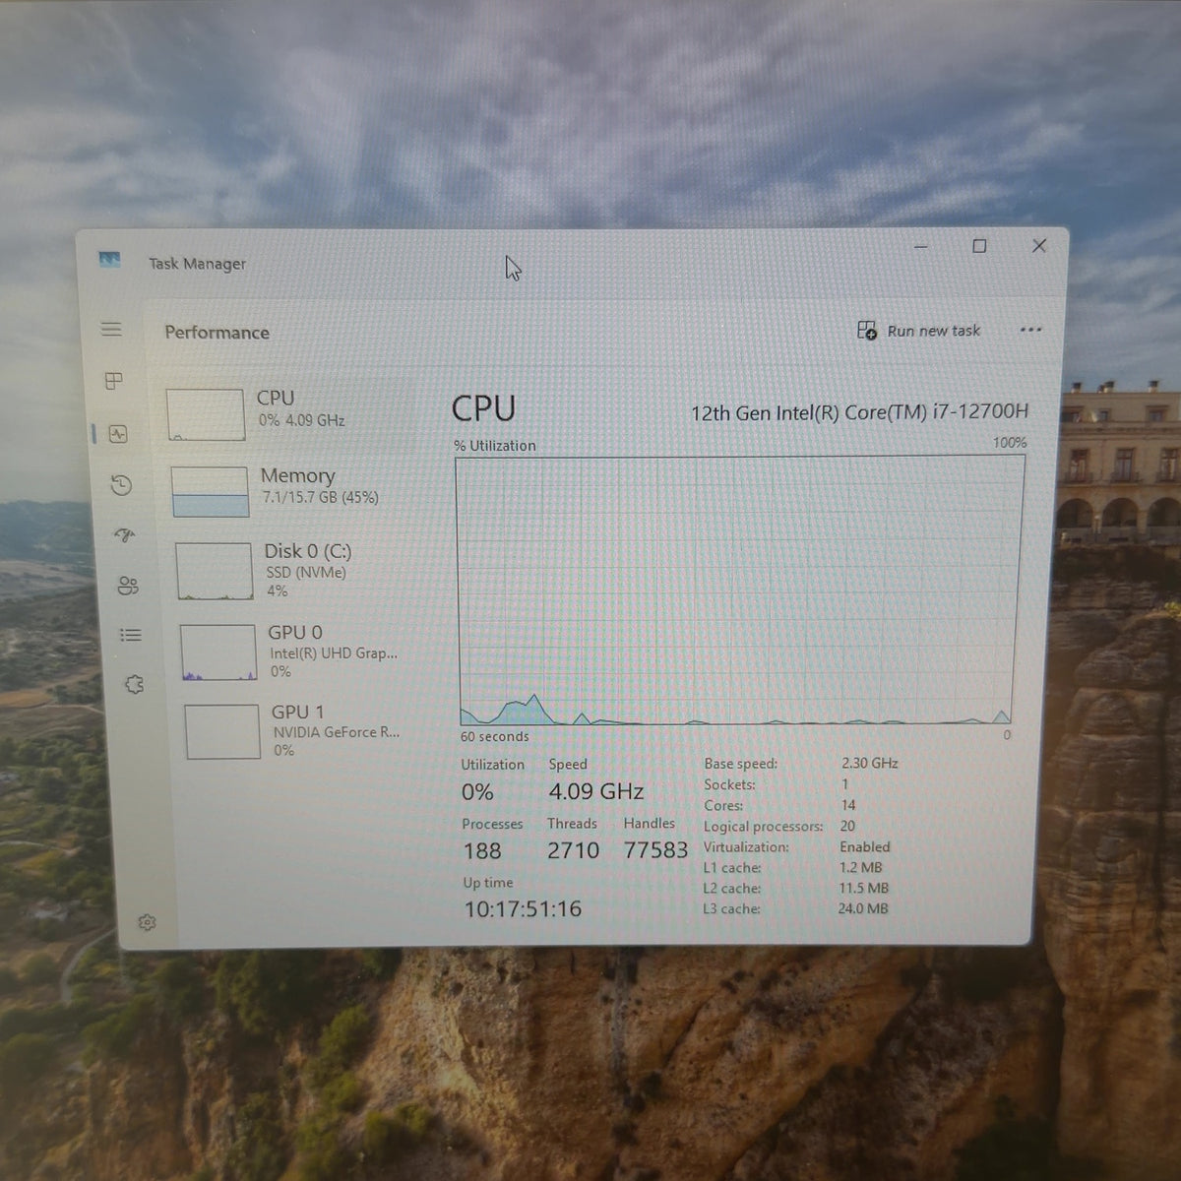Maximize the Task Manager window
1181x1181 pixels.
click(x=979, y=246)
